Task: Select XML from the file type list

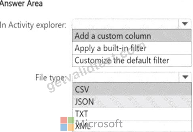Action: [132, 126]
